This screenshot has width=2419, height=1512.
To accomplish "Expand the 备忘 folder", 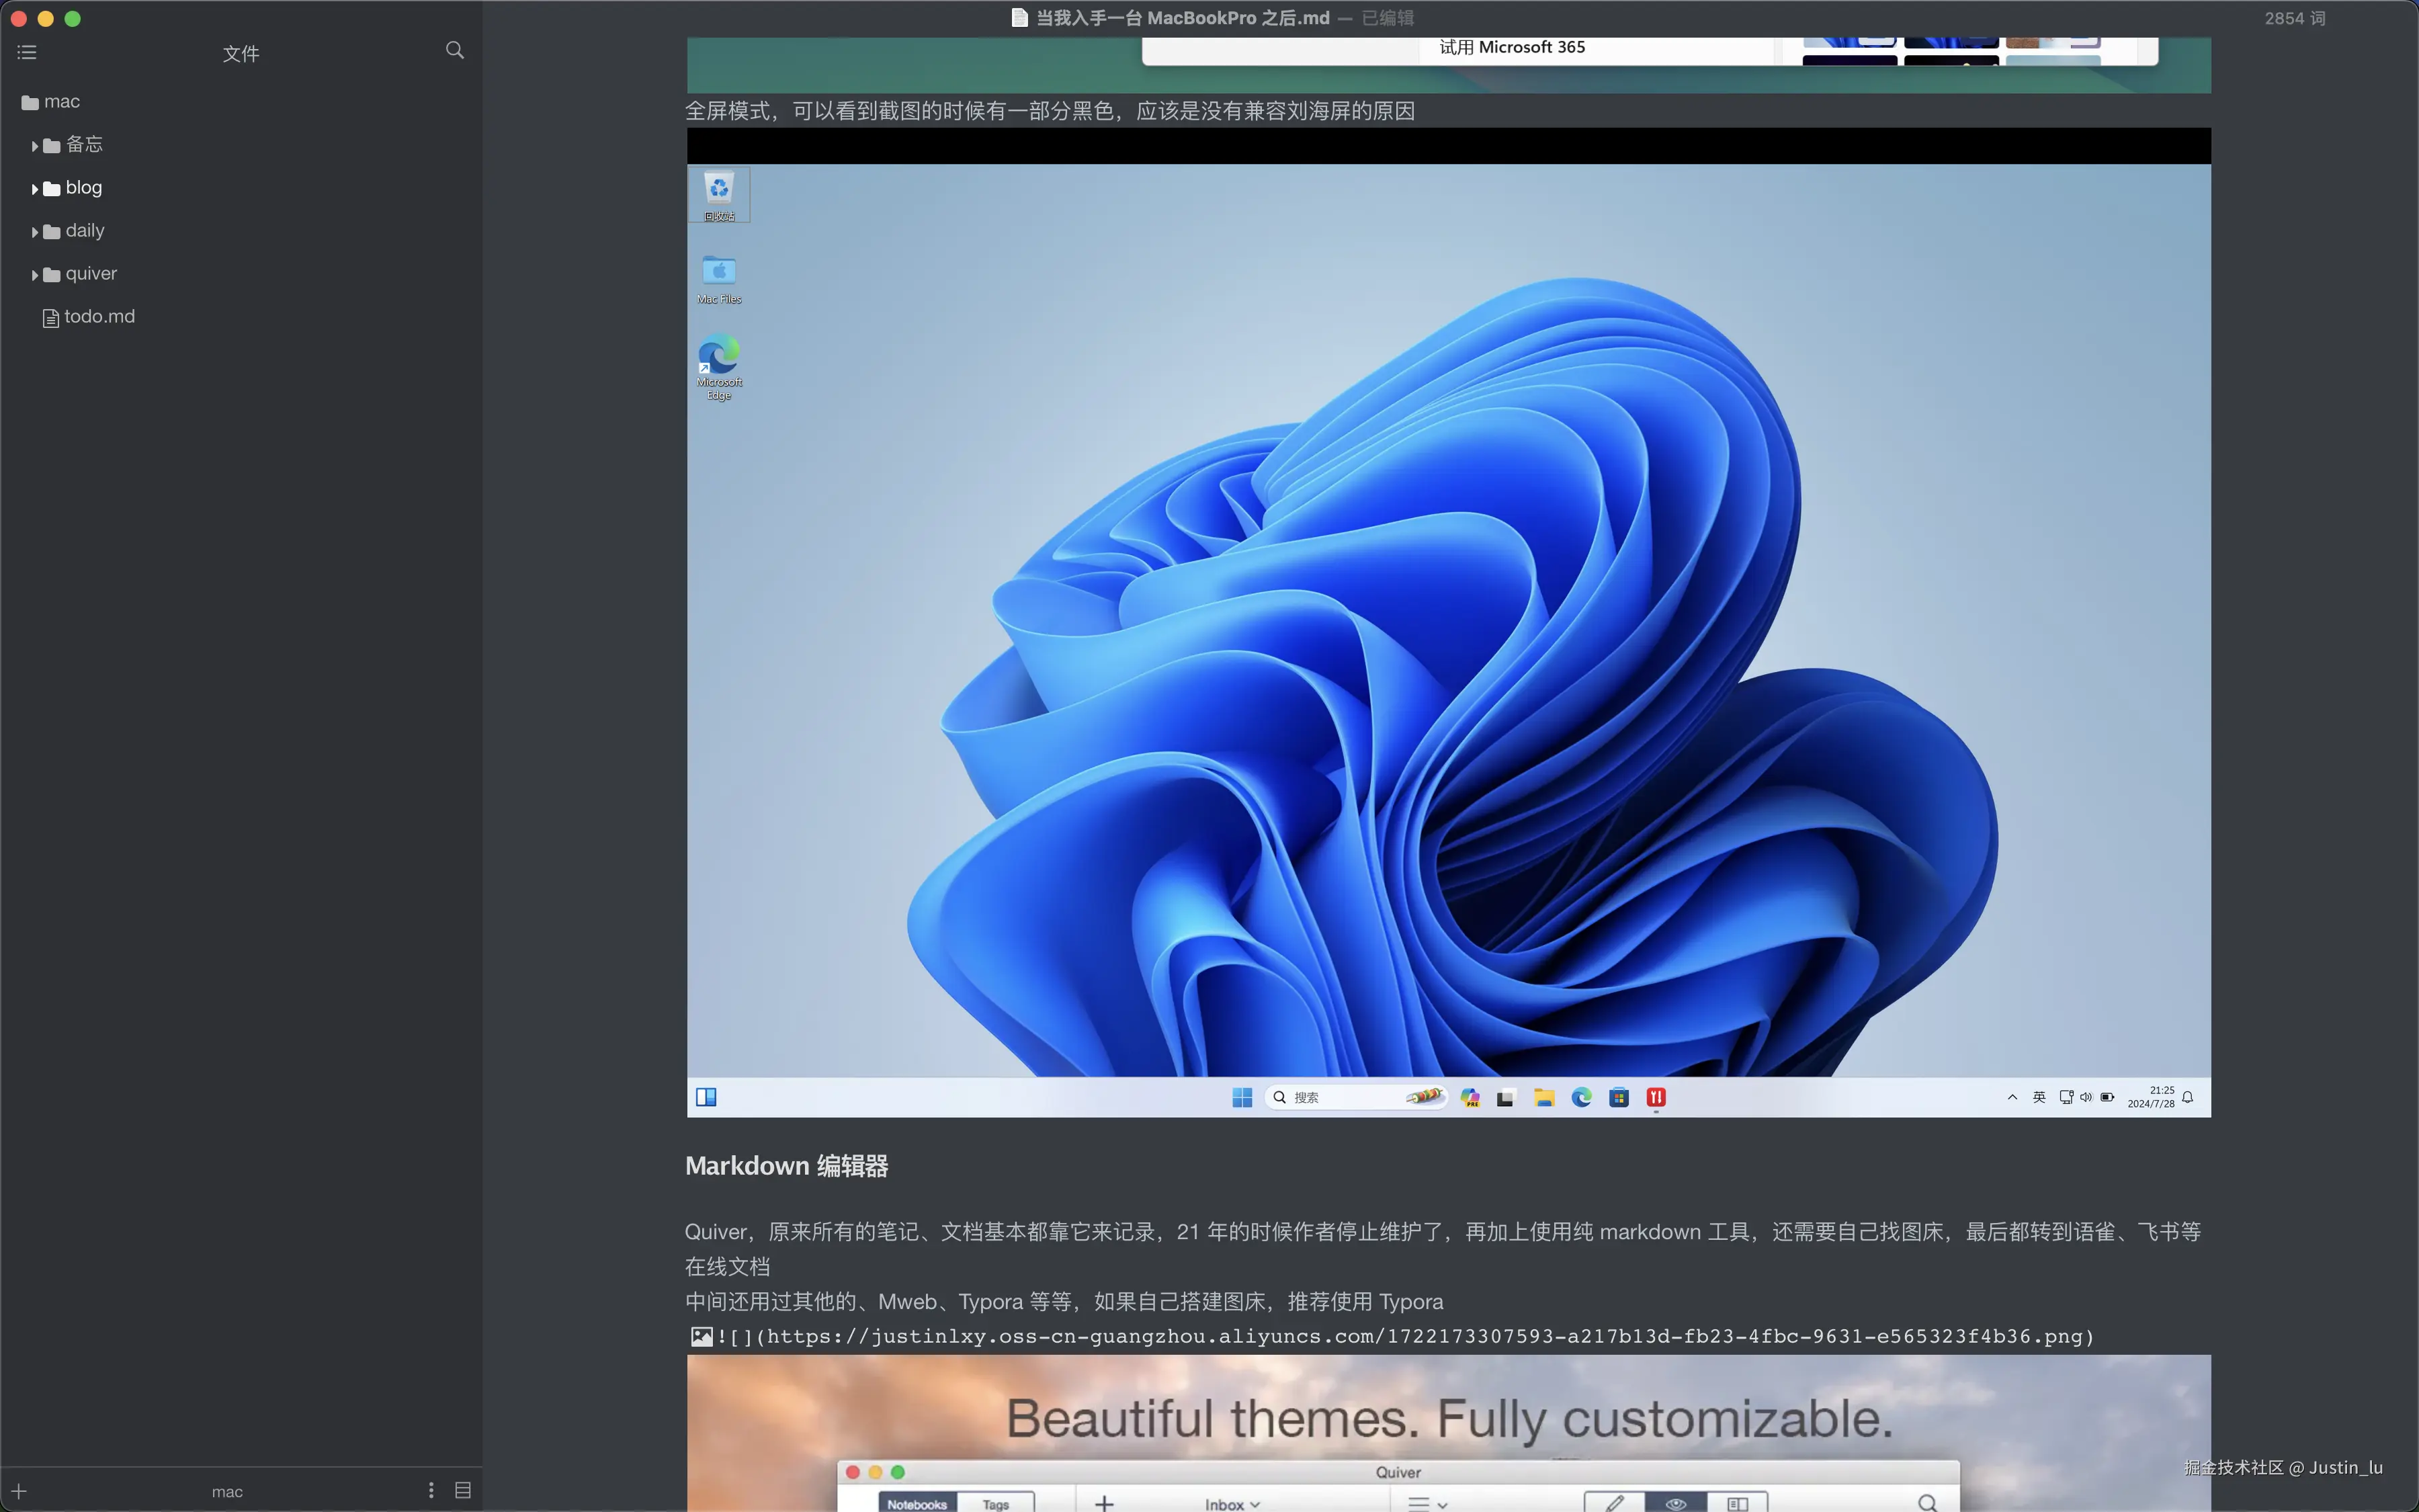I will tap(35, 146).
